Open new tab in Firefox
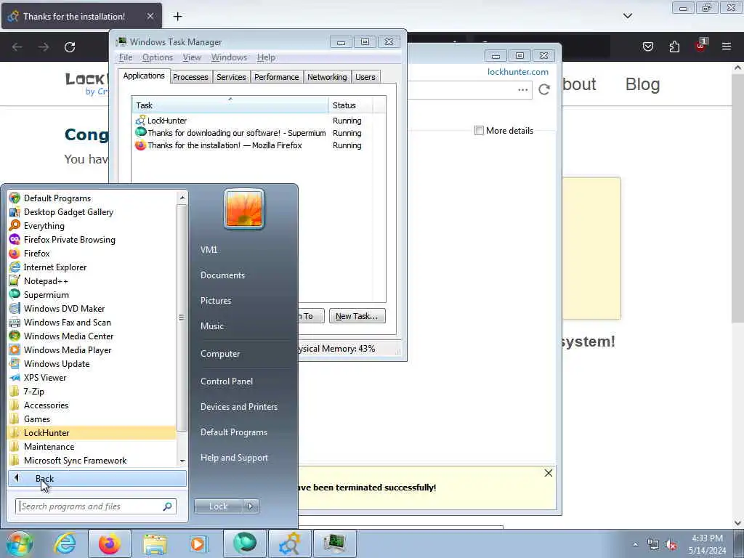Screen dimensions: 744x558 (x=177, y=16)
